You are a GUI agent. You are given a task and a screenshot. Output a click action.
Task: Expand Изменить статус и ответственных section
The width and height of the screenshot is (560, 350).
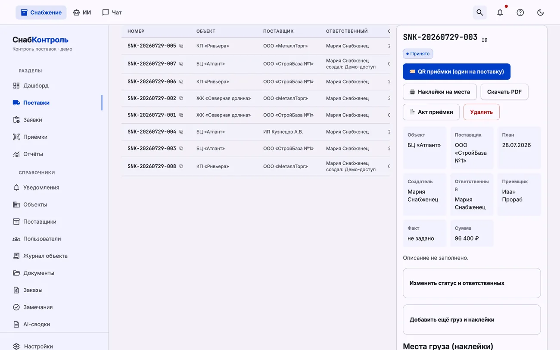click(472, 283)
